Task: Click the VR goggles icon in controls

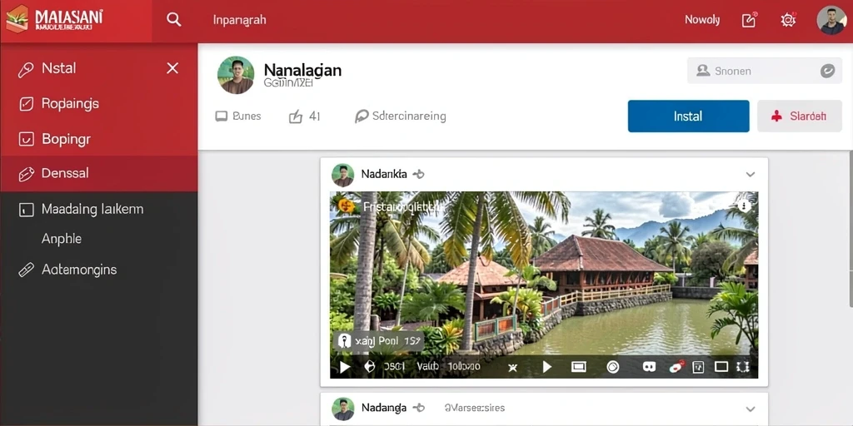Action: [x=649, y=367]
